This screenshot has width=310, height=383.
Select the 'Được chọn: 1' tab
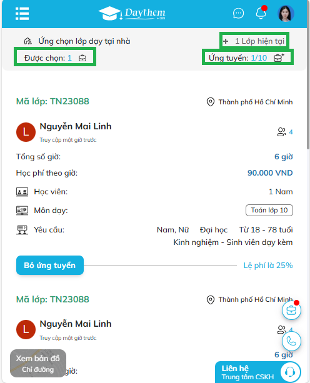coord(55,58)
